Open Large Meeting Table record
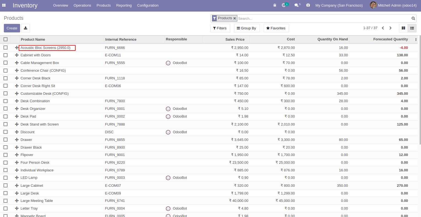 point(37,201)
